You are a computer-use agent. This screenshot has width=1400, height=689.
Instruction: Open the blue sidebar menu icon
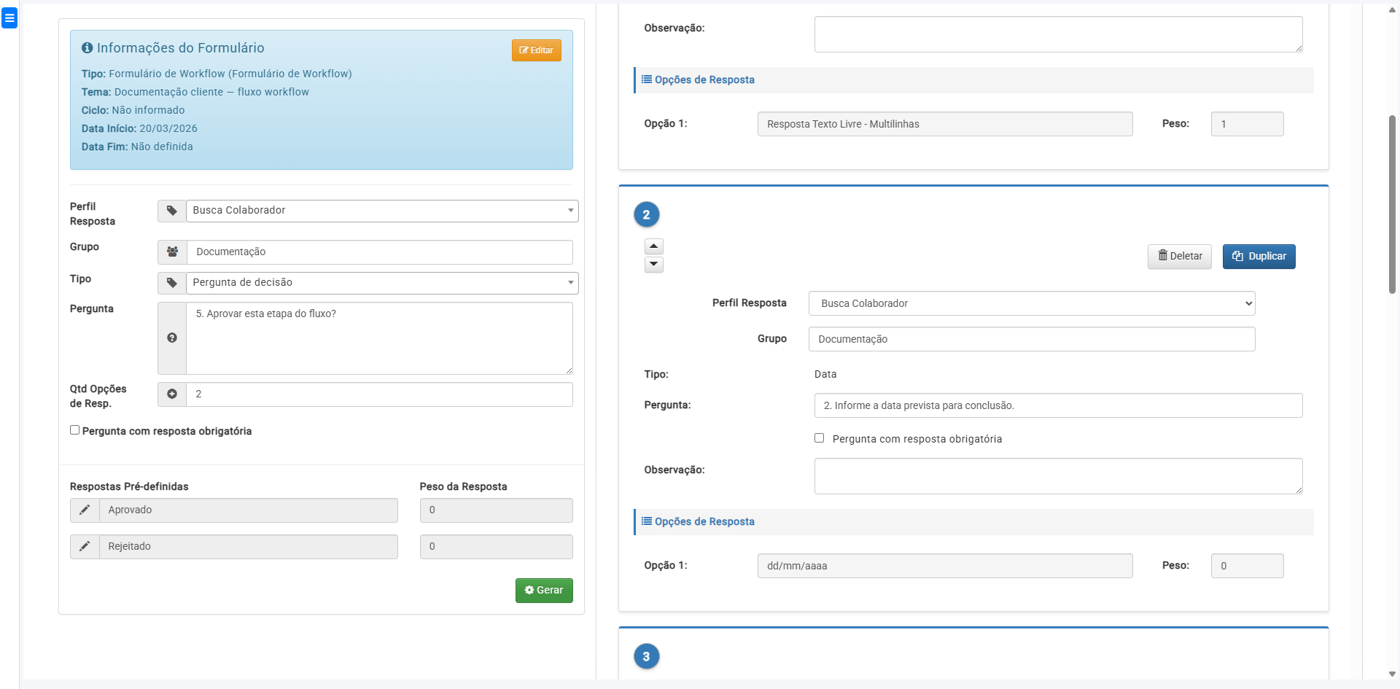coord(9,18)
